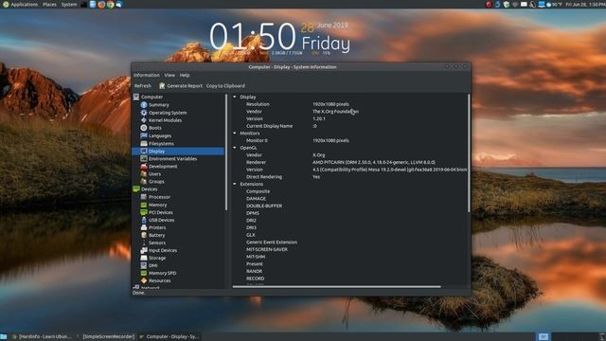Select the DMI entry icon
Image resolution: width=606 pixels, height=341 pixels.
tap(144, 265)
